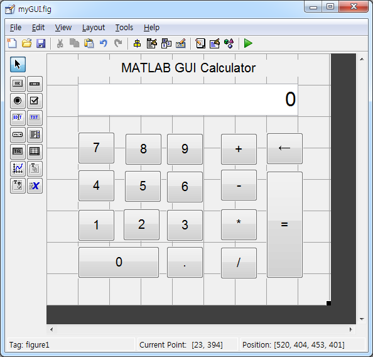Viewport: 373px width, 357px height.
Task: Pick the Listbox component tool
Action: tap(35, 135)
